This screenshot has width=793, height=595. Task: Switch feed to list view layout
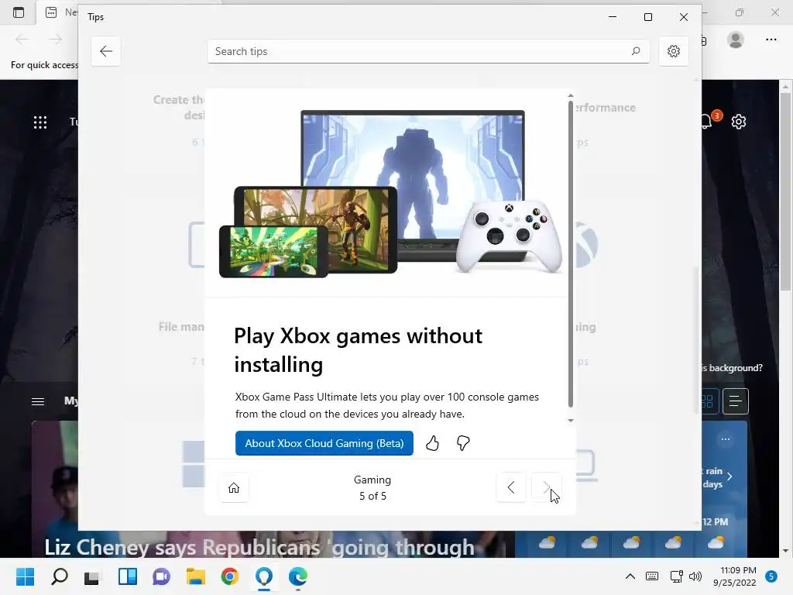736,401
